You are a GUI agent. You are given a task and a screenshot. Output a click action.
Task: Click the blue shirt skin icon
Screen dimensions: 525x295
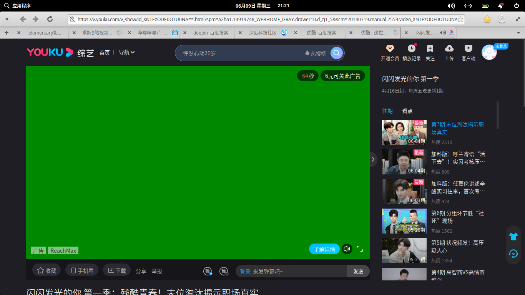tap(513, 236)
